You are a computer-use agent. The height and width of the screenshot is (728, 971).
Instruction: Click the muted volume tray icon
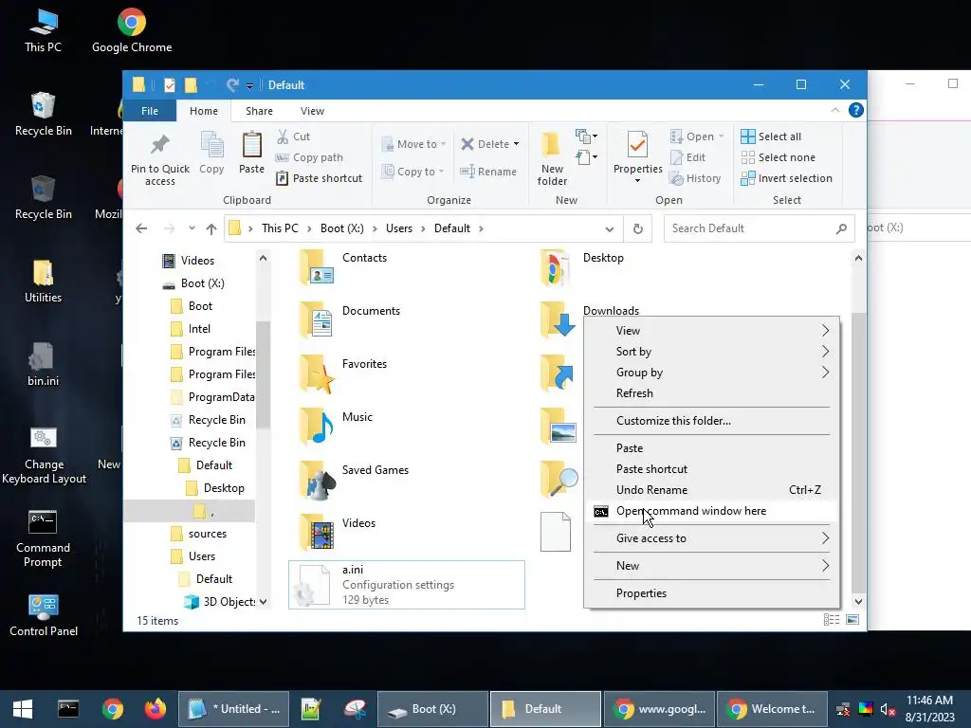(888, 709)
